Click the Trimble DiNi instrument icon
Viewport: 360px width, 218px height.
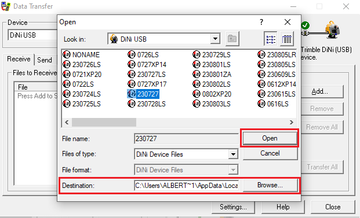tap(332, 29)
